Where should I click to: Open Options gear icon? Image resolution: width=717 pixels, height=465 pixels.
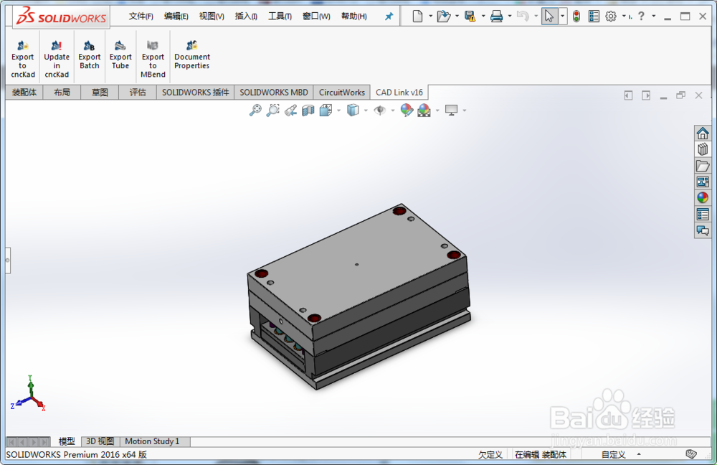click(x=611, y=17)
